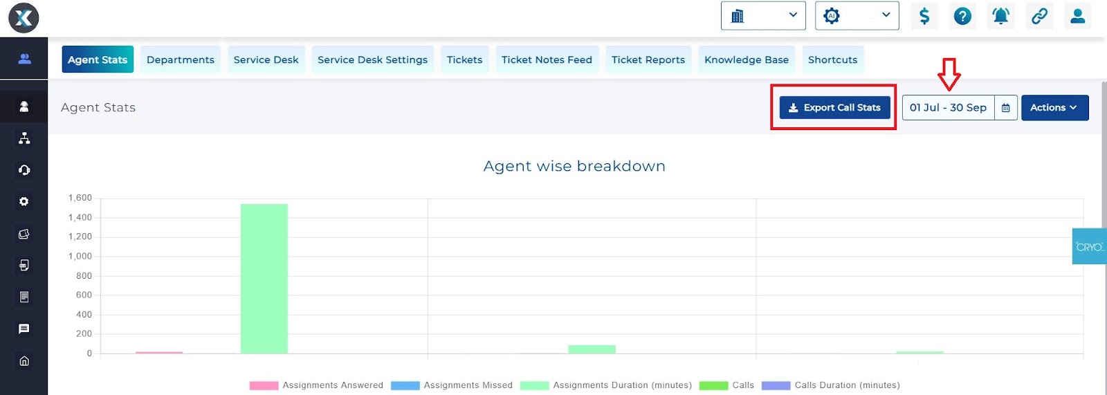The image size is (1107, 395).
Task: Toggle the Assignments Missed legend item
Action: [452, 385]
